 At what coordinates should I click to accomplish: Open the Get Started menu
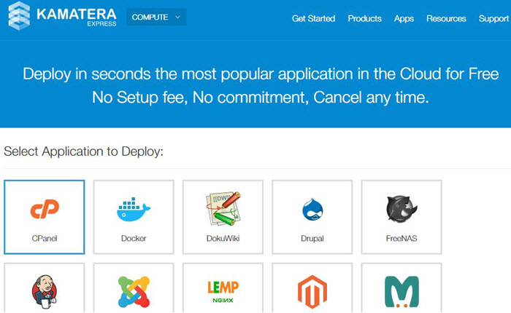313,18
